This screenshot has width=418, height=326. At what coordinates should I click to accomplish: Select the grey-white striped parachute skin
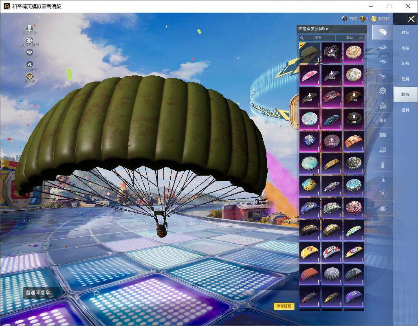coord(331,273)
